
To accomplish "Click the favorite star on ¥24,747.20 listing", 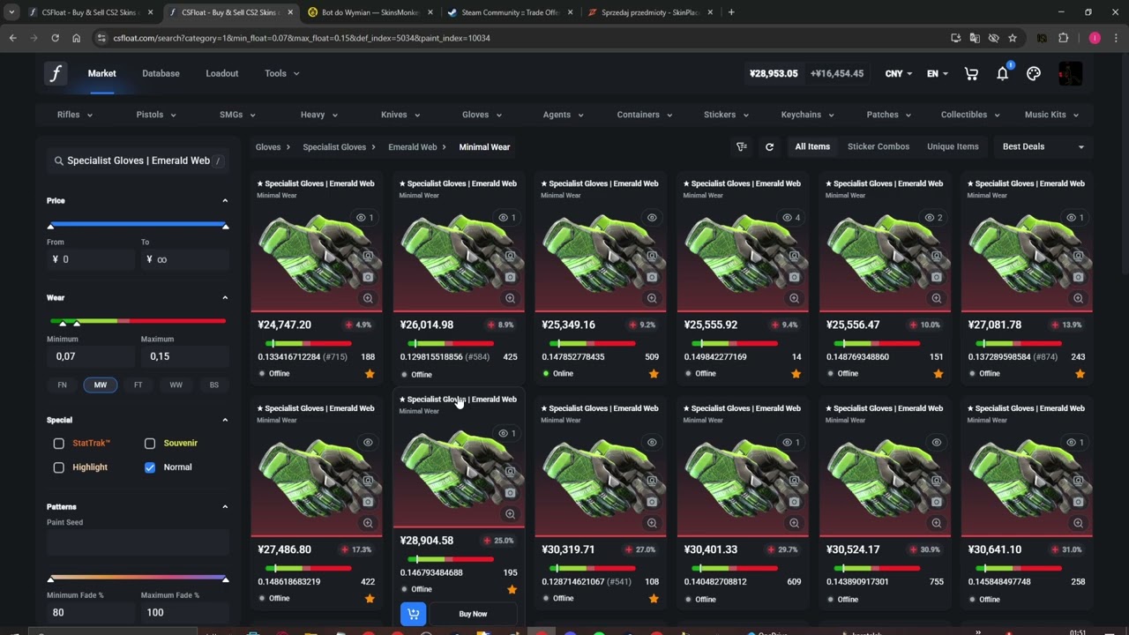I will 370,374.
